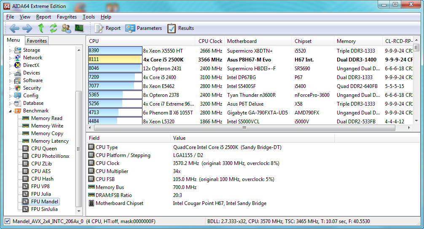
Task: Select Memory Latency benchmark
Action: 50,141
